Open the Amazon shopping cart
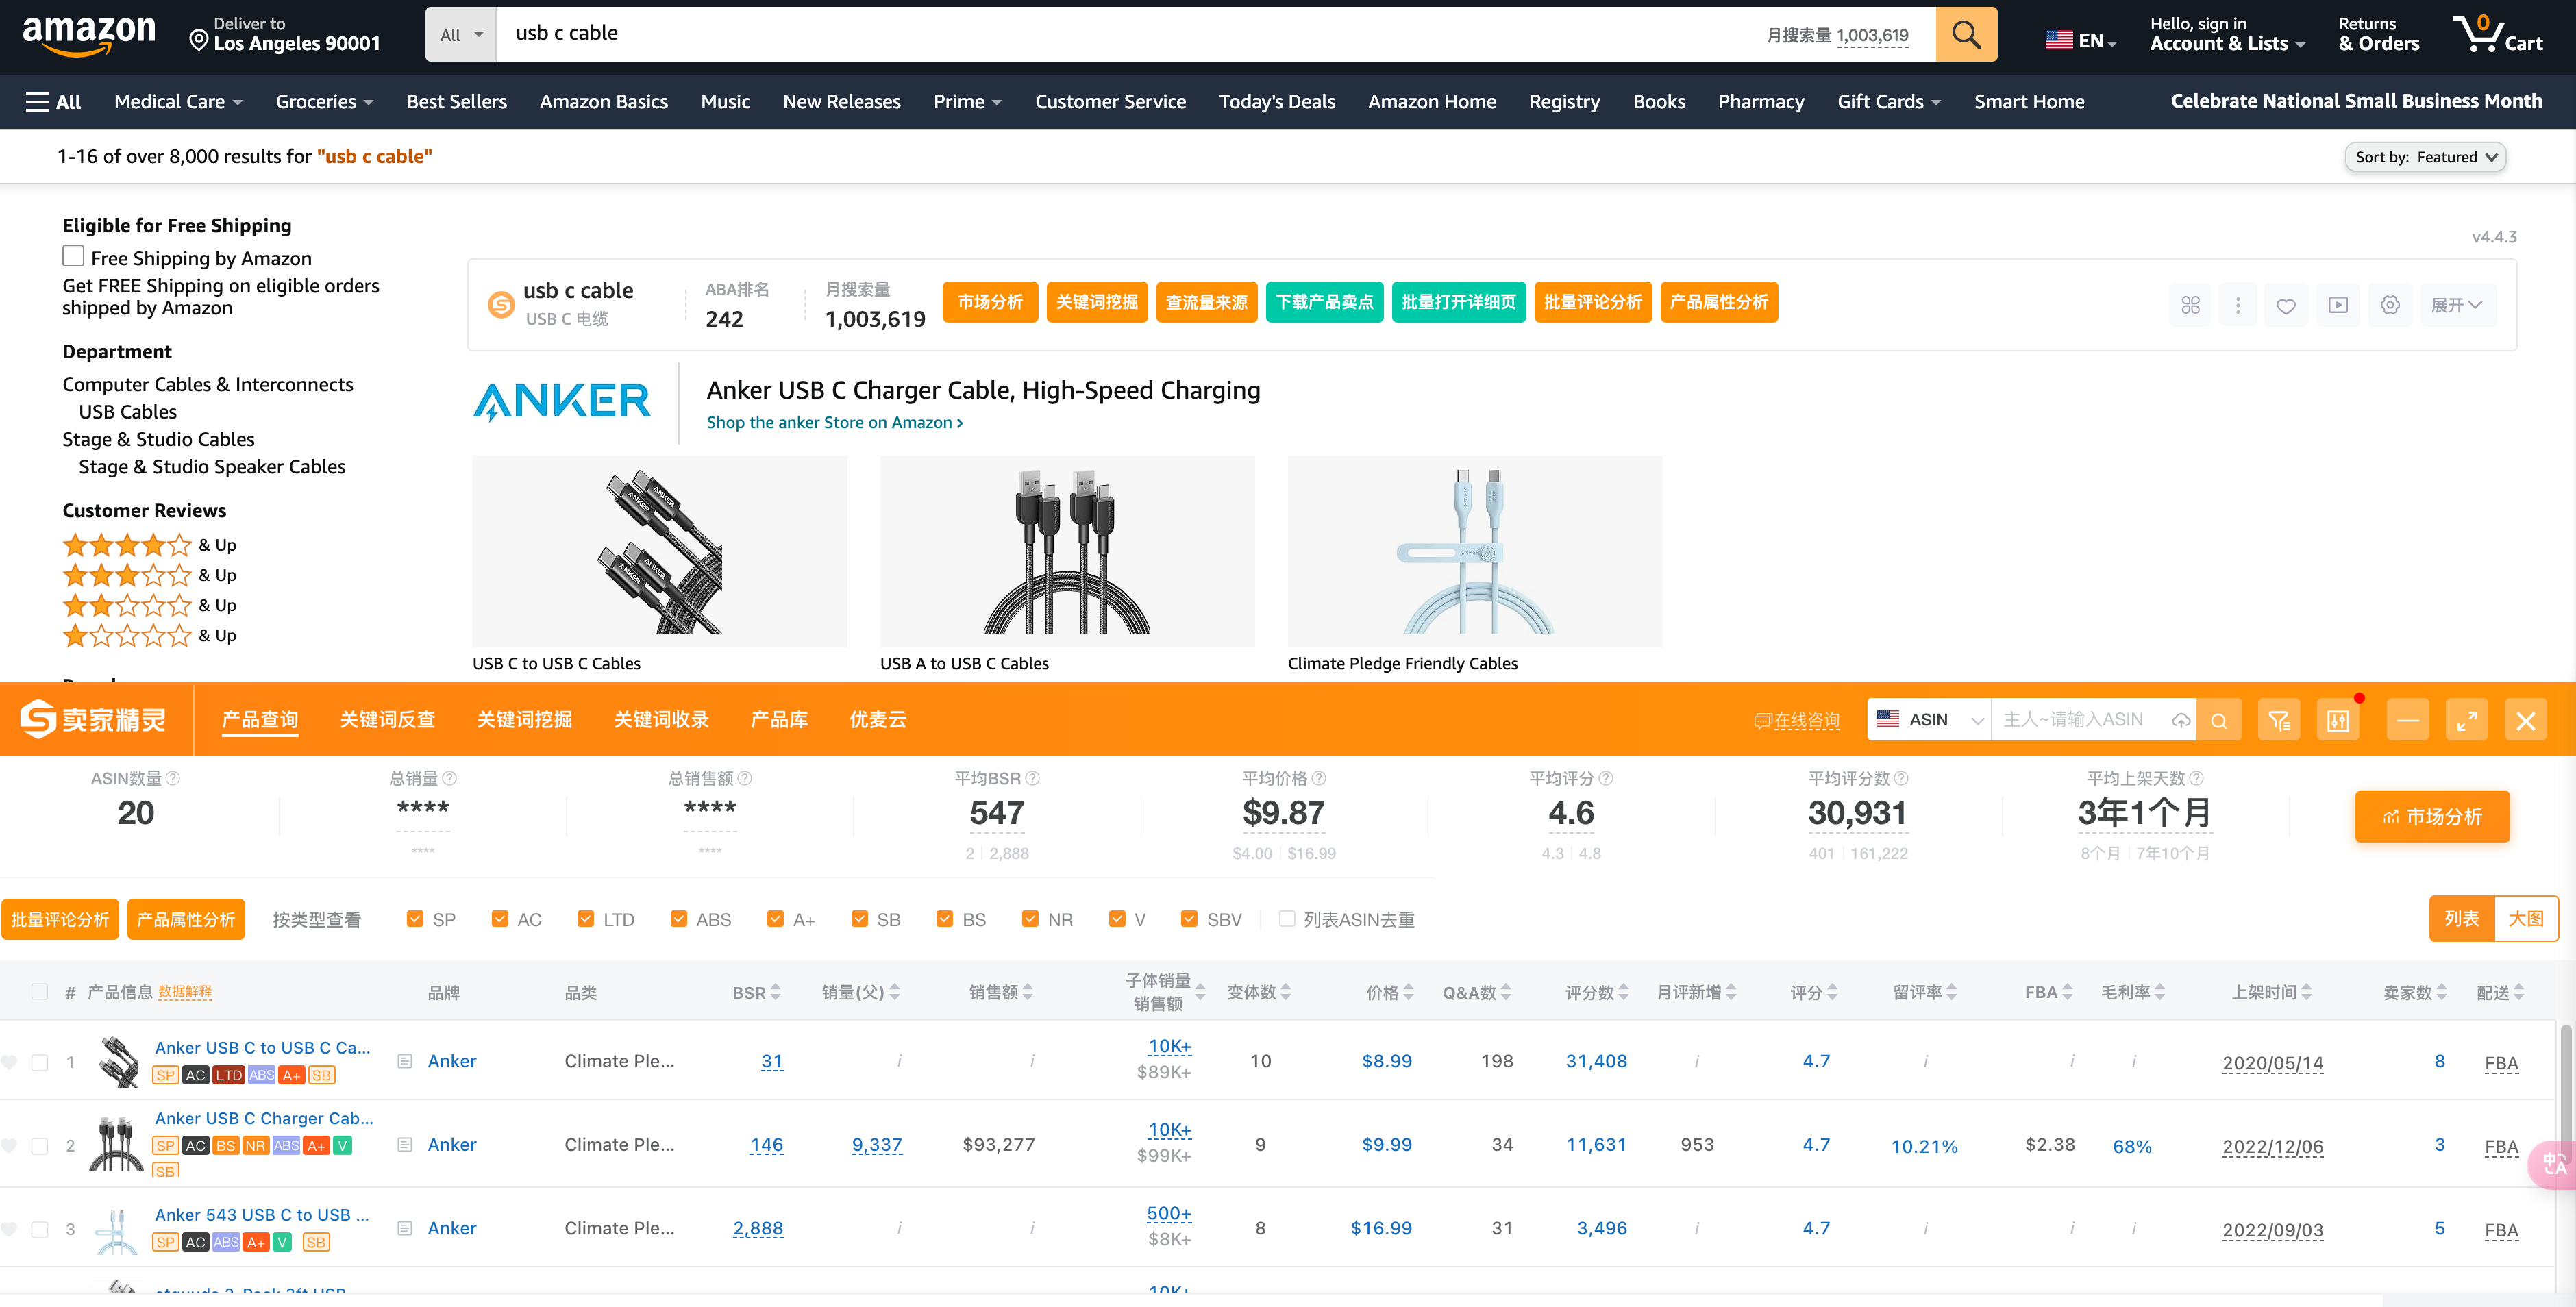Viewport: 2576px width, 1307px height. pos(2497,34)
